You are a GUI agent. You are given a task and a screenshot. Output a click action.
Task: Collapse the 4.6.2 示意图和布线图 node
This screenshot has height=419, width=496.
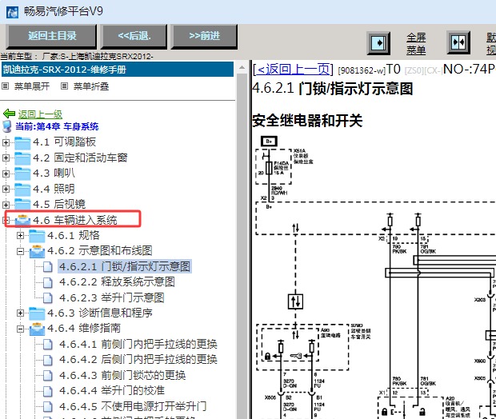coord(20,251)
